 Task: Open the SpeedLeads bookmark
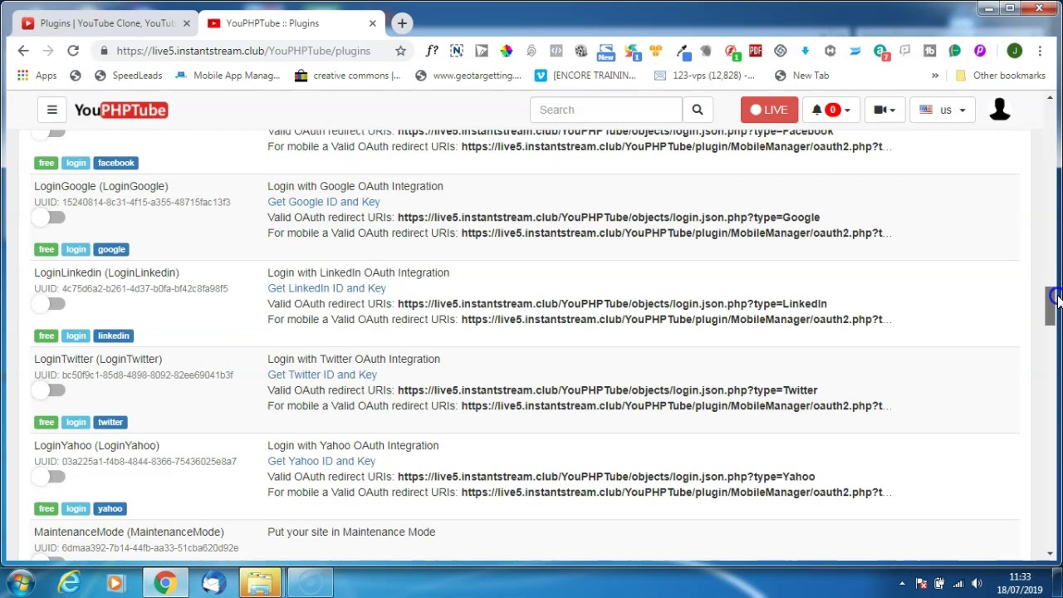point(128,76)
